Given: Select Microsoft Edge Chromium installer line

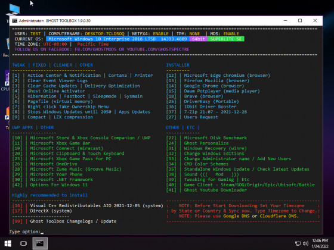Looking at the screenshot, I should [218, 76].
